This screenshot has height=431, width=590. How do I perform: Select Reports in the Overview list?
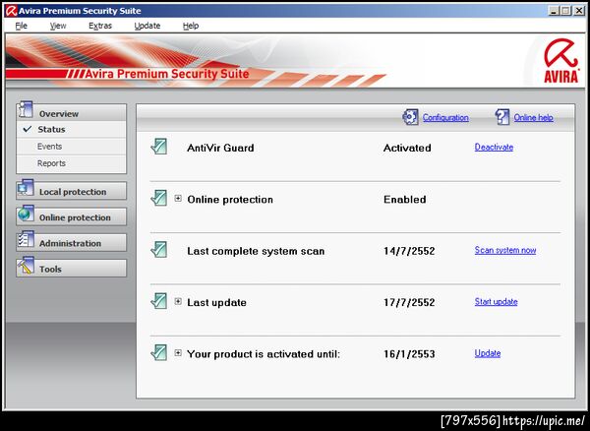pos(71,163)
